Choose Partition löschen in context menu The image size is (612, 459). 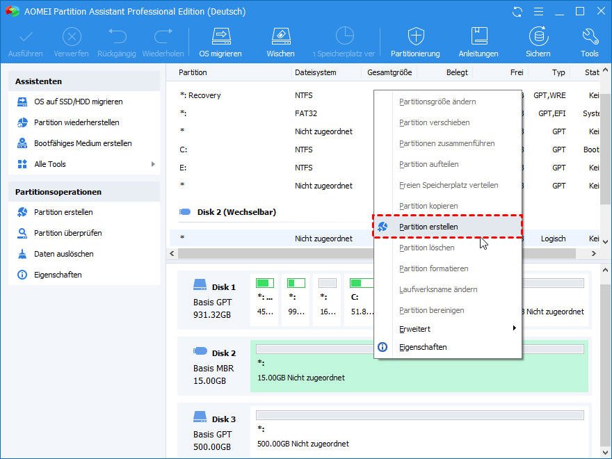pyautogui.click(x=448, y=248)
